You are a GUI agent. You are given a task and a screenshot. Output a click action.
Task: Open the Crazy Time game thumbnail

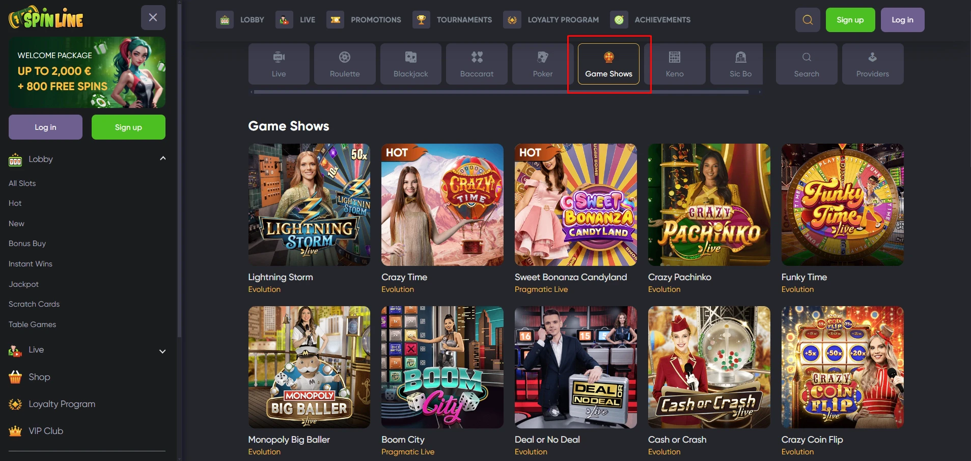442,205
